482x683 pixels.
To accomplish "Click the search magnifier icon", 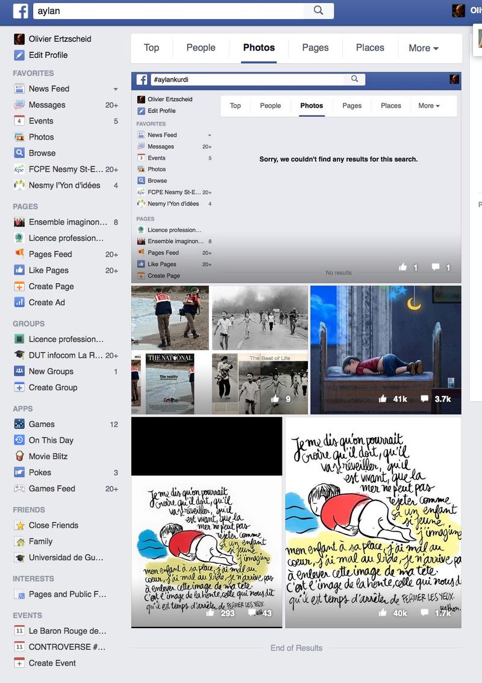I will [x=318, y=10].
